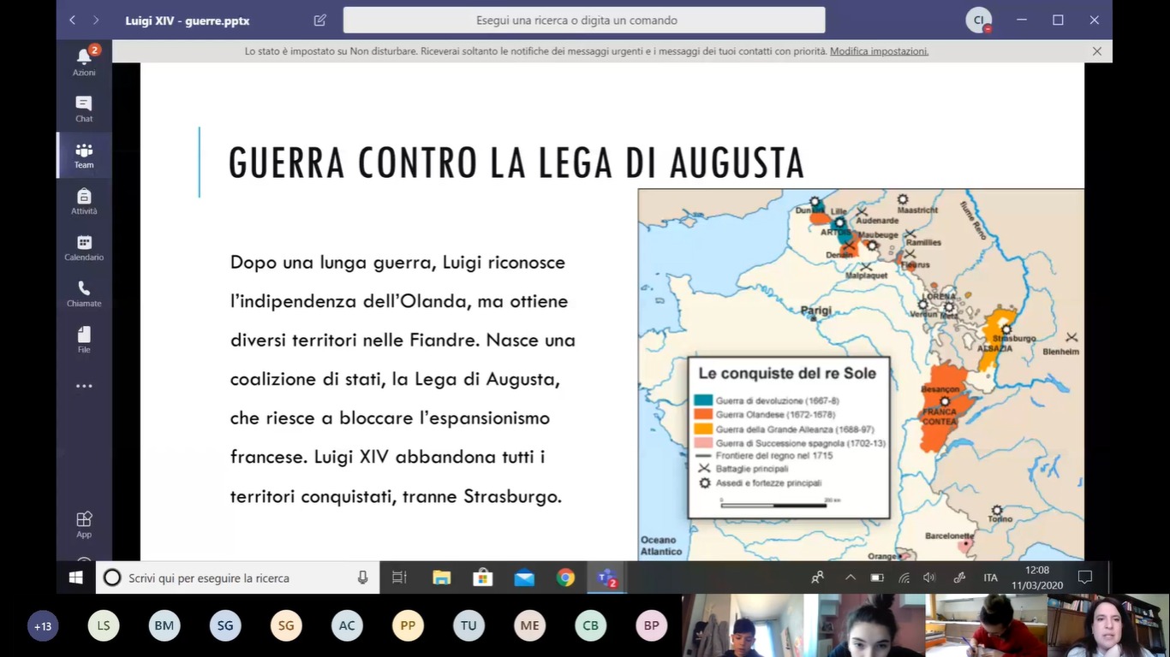Open Chiamate calls section

84,293
